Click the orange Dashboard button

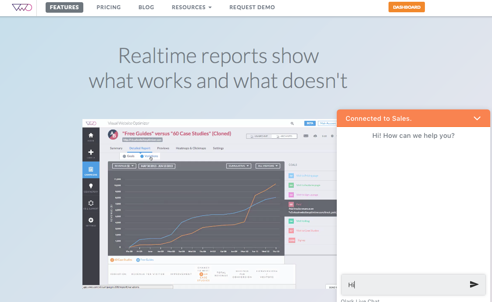point(406,7)
